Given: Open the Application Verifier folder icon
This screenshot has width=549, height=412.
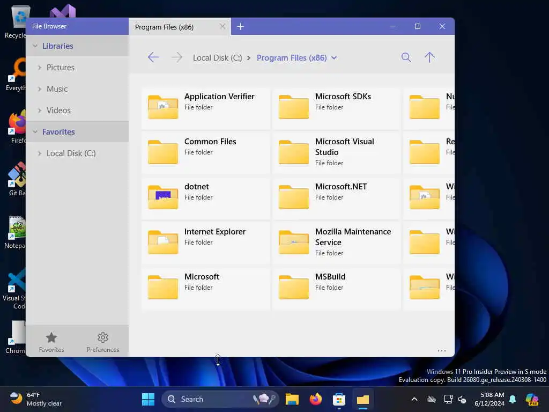Looking at the screenshot, I should click(x=163, y=107).
